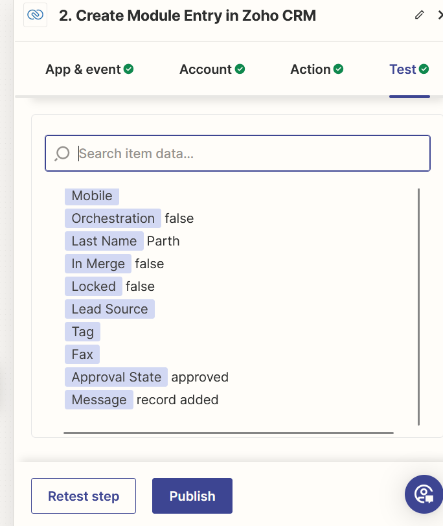Click the Publish button
The width and height of the screenshot is (443, 526).
(x=192, y=496)
